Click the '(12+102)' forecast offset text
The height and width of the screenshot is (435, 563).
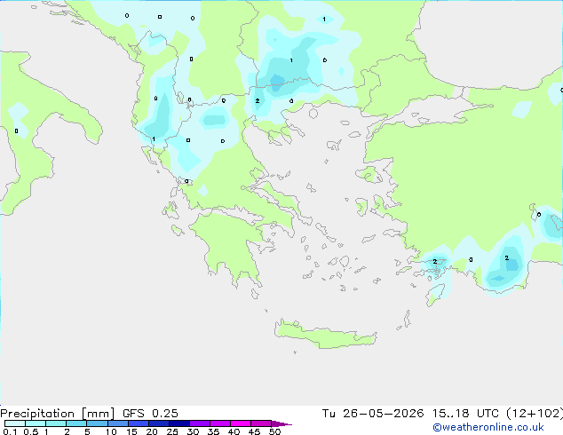(535, 414)
